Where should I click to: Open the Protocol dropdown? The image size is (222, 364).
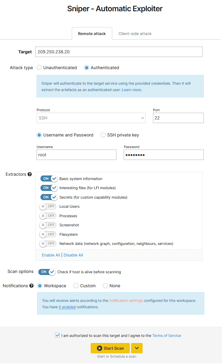coord(91,118)
